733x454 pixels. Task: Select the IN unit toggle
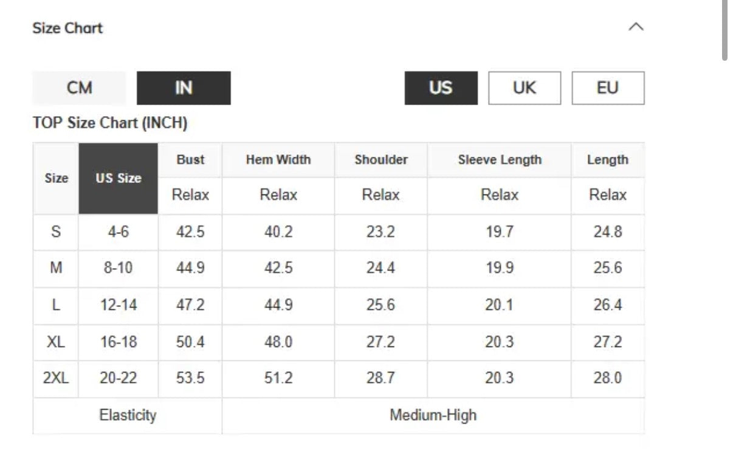[184, 88]
